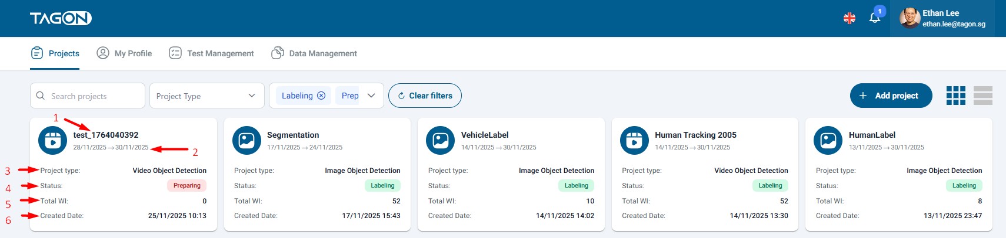The width and height of the screenshot is (1006, 238).
Task: Open the Test Management tab
Action: tap(211, 53)
